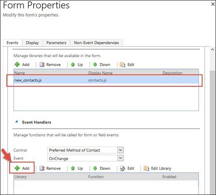Click the Description column header
The width and height of the screenshot is (216, 195).
(x=172, y=73)
